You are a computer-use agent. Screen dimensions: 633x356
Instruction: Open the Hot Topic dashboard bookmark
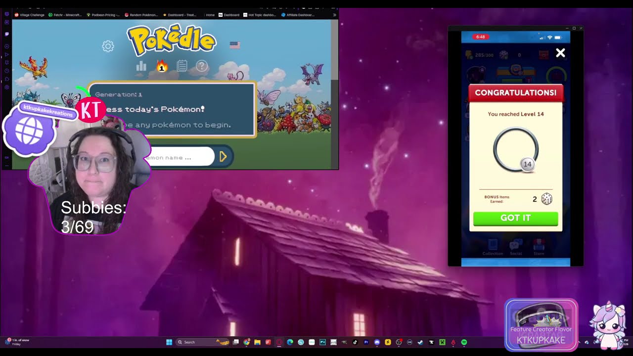pos(260,15)
